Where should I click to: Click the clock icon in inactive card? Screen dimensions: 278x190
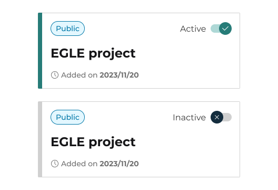coord(55,164)
